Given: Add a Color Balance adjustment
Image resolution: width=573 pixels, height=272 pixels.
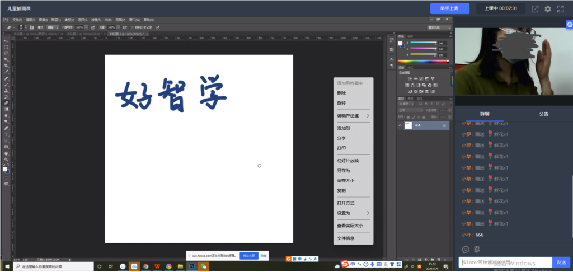Looking at the screenshot, I should pos(412,85).
